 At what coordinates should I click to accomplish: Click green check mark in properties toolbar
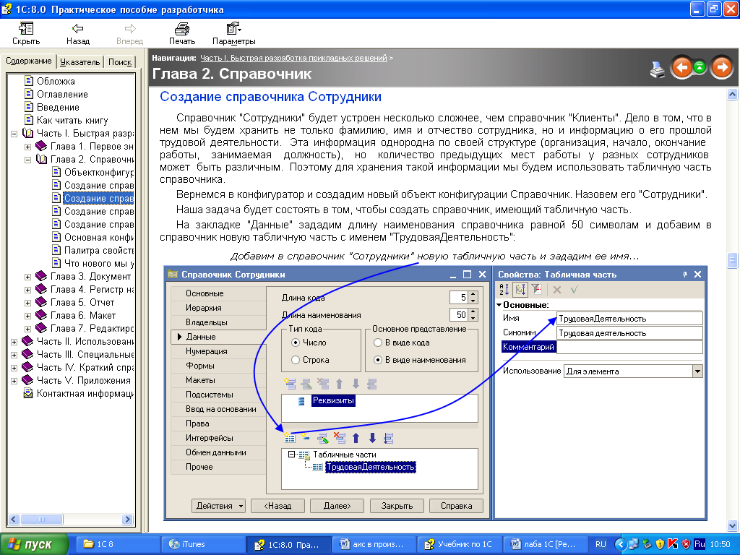[x=574, y=290]
